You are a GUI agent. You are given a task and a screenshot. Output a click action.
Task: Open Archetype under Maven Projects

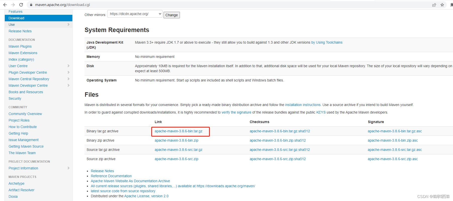click(x=16, y=183)
